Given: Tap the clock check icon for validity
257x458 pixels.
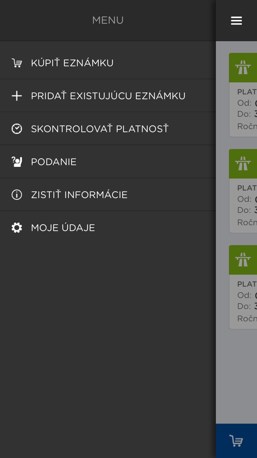Looking at the screenshot, I should (x=17, y=129).
